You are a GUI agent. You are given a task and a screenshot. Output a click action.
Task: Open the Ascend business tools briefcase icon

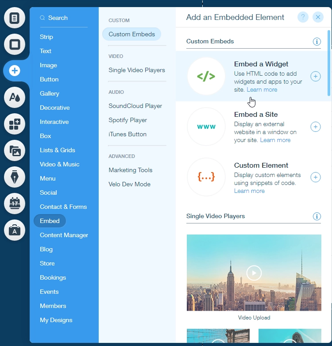[x=15, y=230]
